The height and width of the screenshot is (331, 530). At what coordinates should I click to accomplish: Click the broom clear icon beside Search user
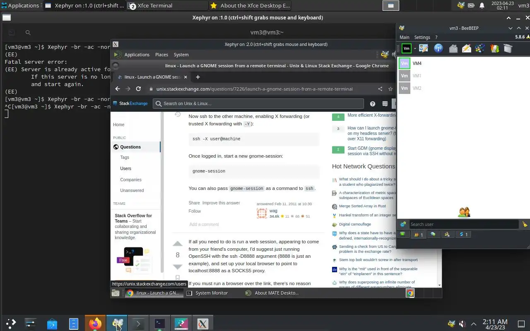tap(525, 224)
